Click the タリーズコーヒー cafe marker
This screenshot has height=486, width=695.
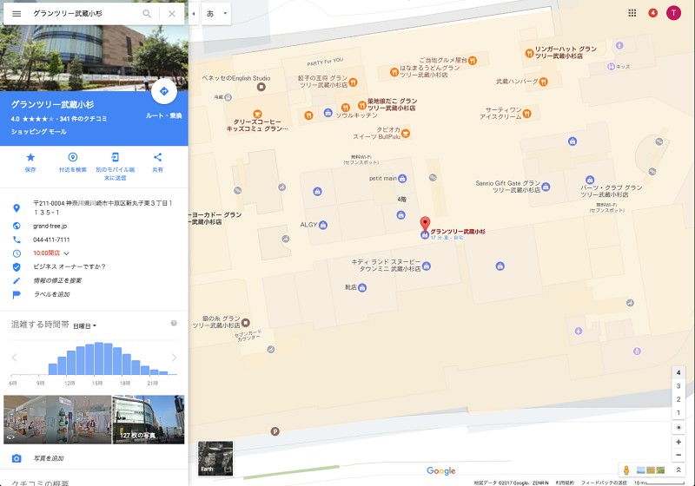257,115
